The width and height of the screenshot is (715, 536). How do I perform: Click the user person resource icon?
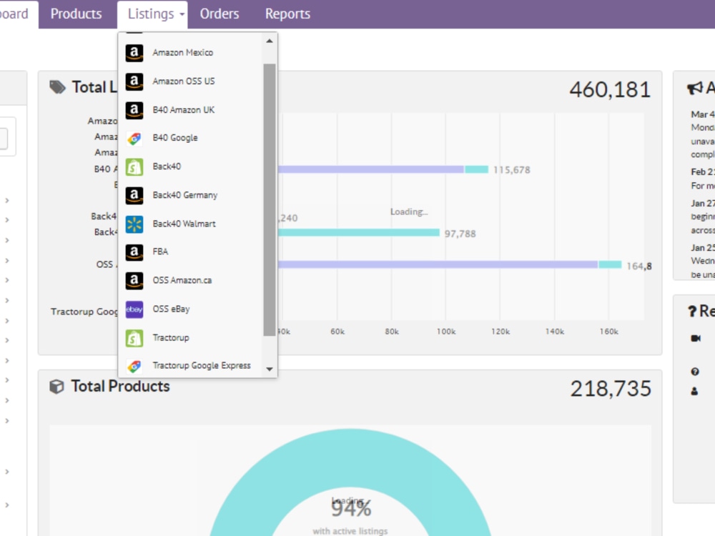(x=694, y=391)
